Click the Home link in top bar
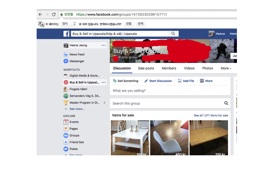This screenshot has height=182, width=264. click(233, 34)
